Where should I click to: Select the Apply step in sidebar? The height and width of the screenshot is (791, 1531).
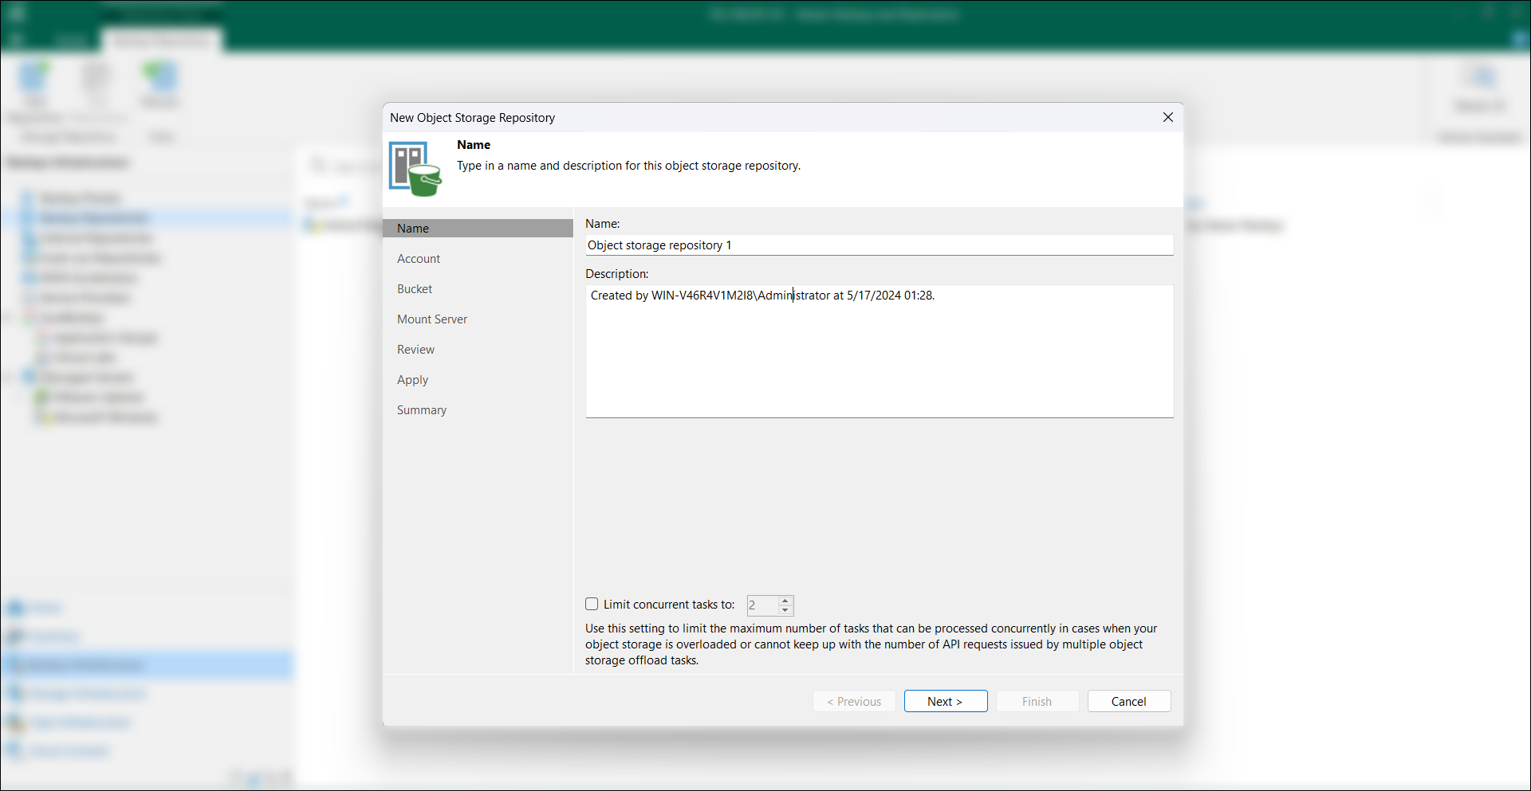pos(412,380)
